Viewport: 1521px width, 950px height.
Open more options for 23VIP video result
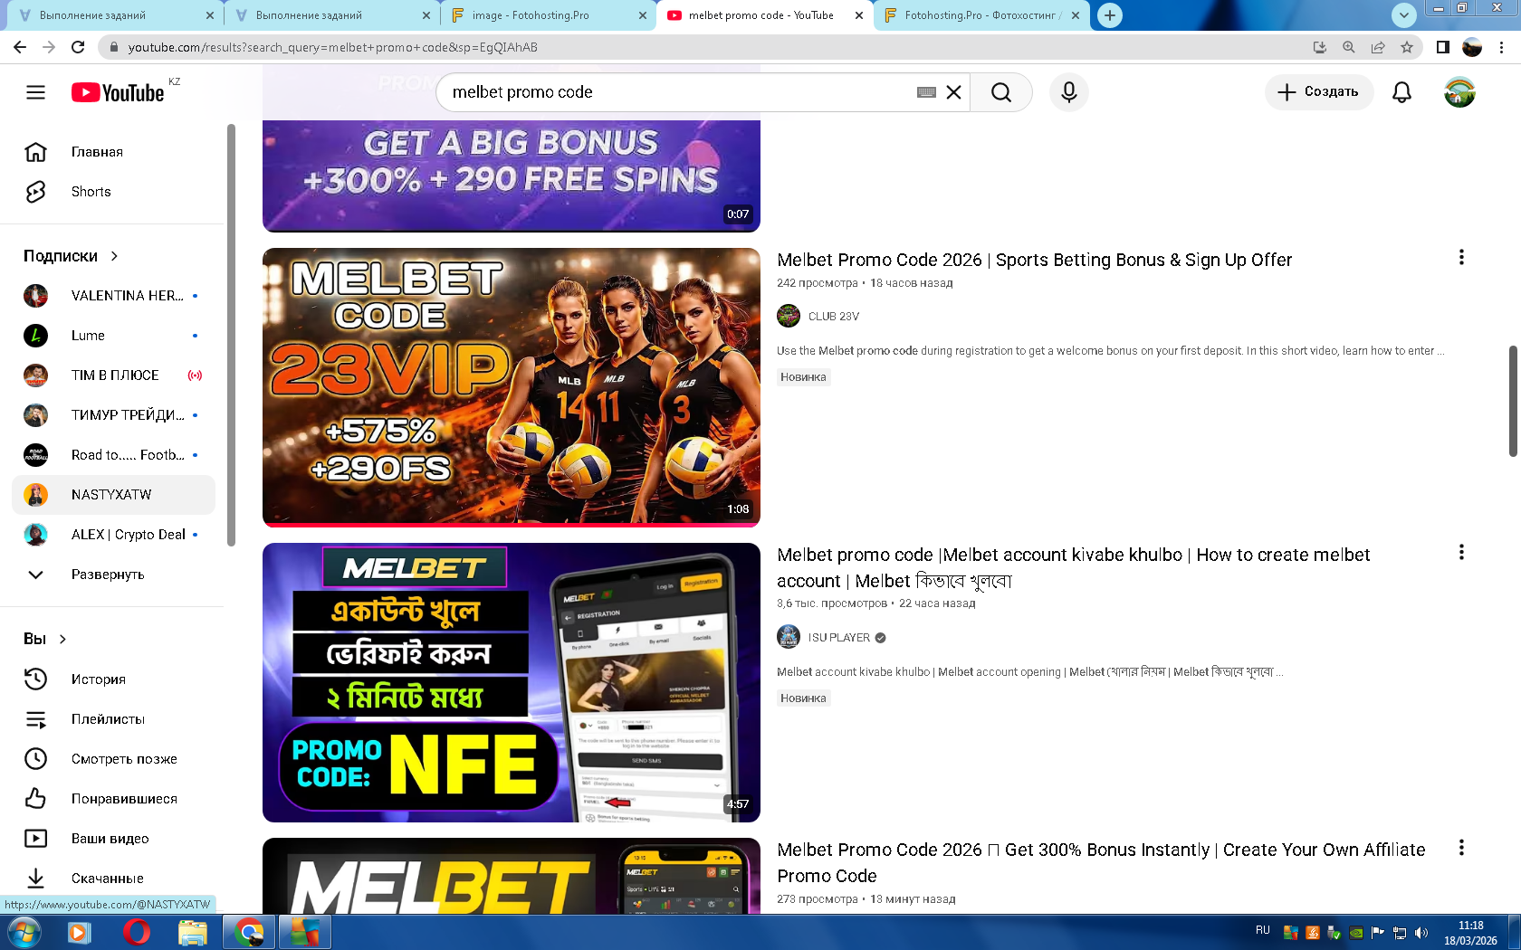pyautogui.click(x=1461, y=258)
